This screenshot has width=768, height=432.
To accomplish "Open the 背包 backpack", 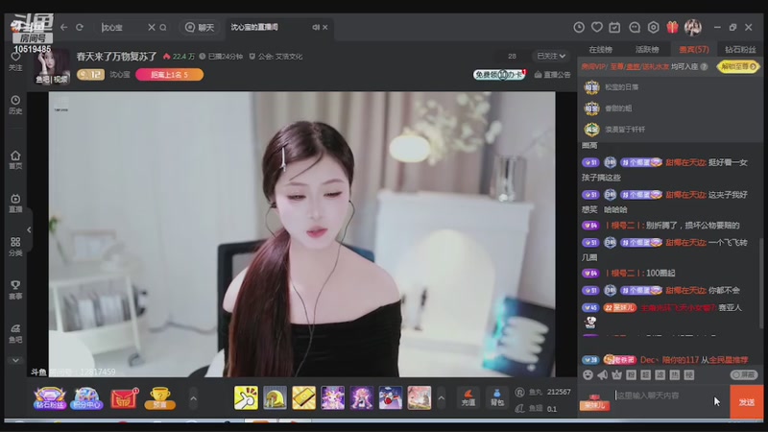I will pos(497,397).
